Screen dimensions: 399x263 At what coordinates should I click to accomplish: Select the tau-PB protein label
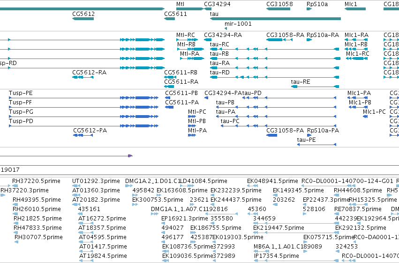[225, 102]
